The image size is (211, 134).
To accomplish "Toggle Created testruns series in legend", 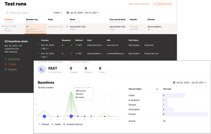I will coord(73,124).
